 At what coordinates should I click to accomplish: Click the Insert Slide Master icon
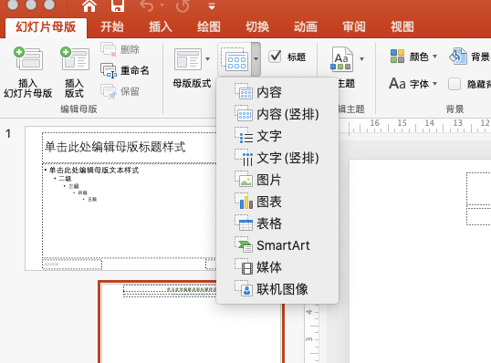click(x=28, y=58)
